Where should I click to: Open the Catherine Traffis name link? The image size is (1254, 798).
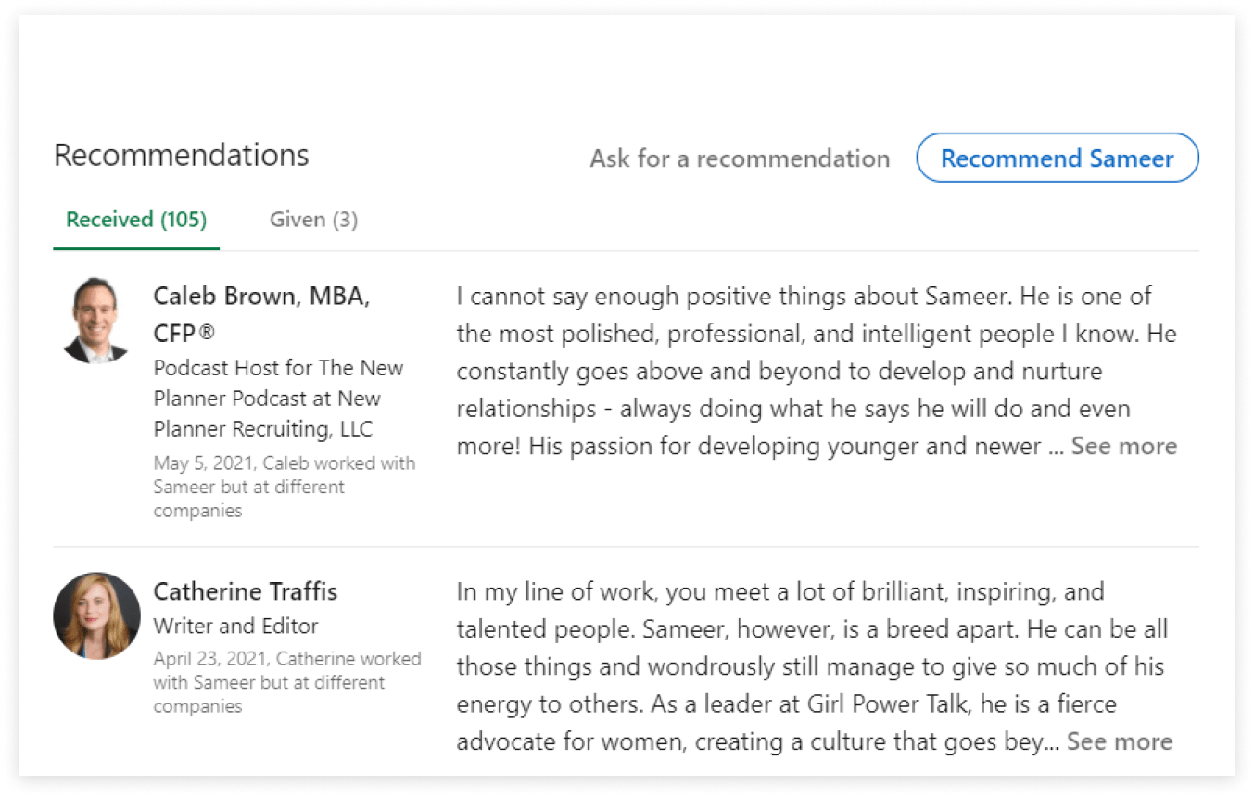pyautogui.click(x=246, y=591)
